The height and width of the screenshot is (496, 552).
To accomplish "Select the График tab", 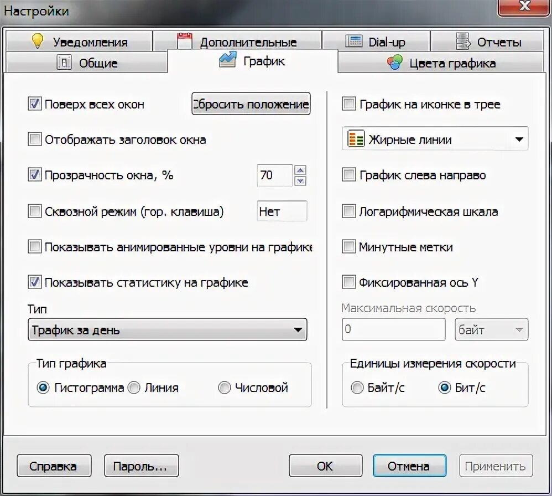I will click(x=252, y=60).
